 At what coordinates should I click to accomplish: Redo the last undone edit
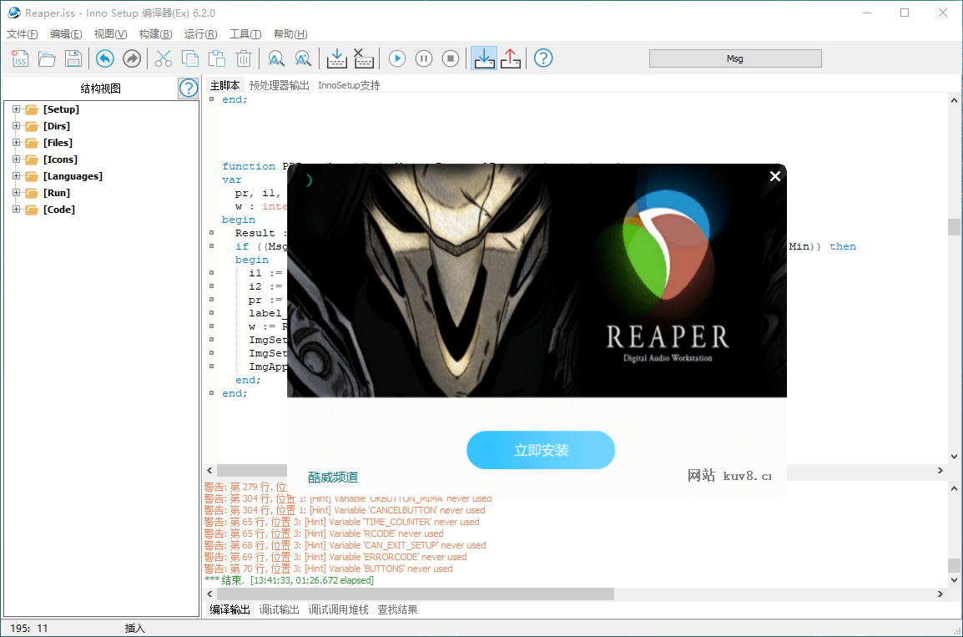132,58
